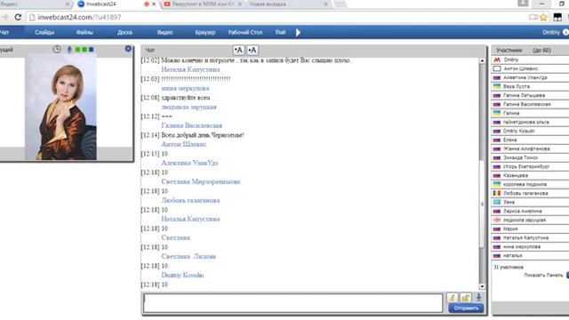
Task: Open presenter panel gear settings
Action: [128, 49]
